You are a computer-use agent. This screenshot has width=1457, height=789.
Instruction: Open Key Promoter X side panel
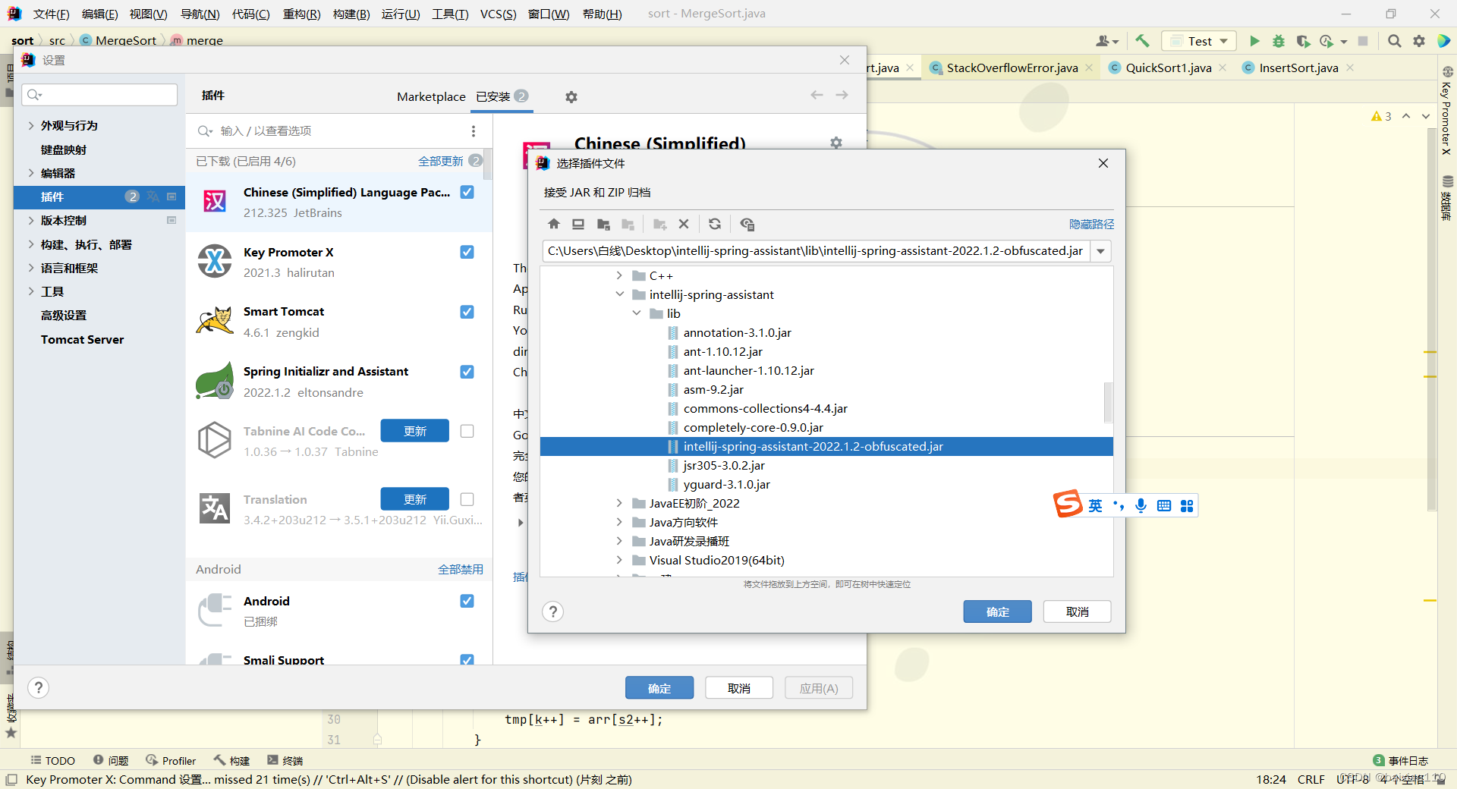(x=1446, y=112)
